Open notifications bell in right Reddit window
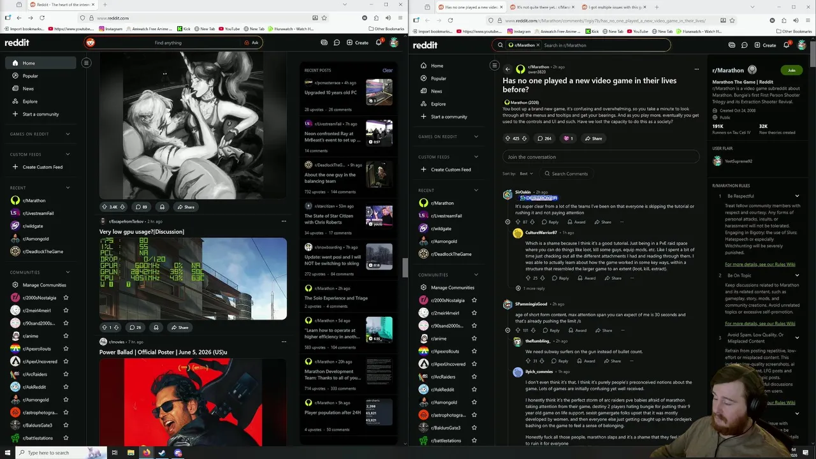 click(786, 45)
